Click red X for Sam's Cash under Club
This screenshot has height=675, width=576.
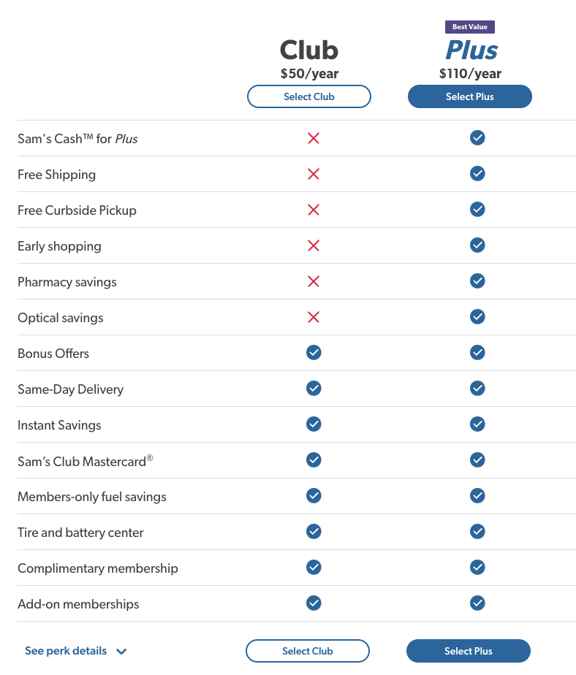point(314,138)
